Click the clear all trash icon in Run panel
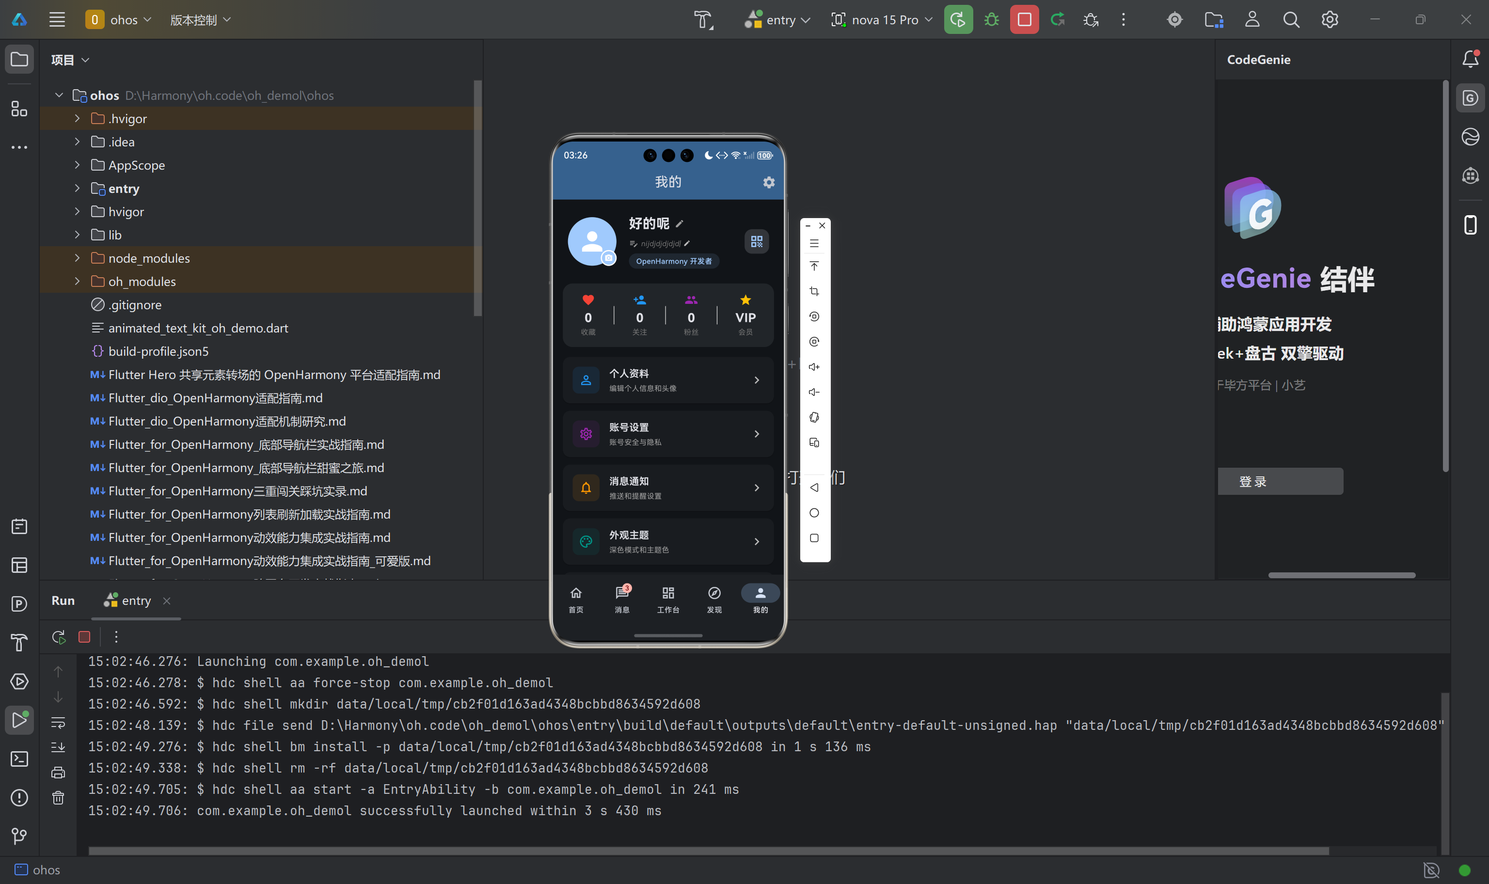The image size is (1489, 884). (x=58, y=798)
